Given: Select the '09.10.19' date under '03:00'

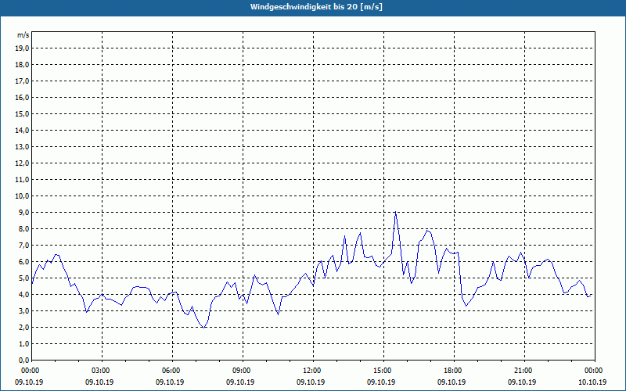Looking at the screenshot, I should pos(100,382).
